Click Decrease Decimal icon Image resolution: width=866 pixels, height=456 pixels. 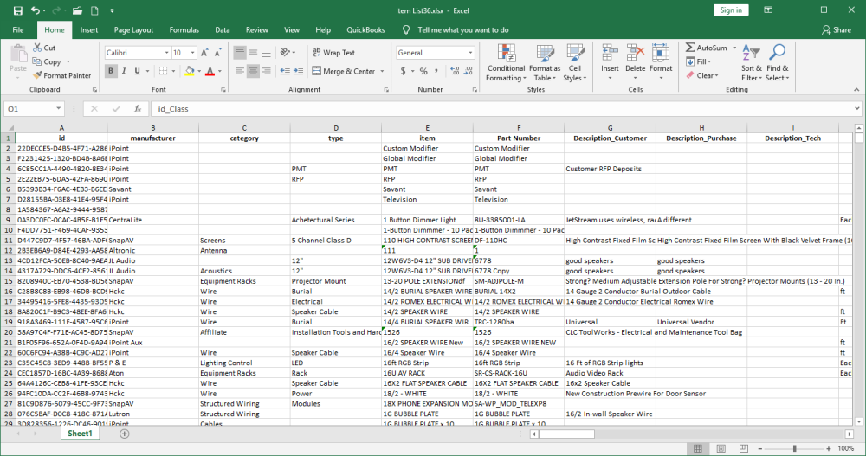point(468,71)
